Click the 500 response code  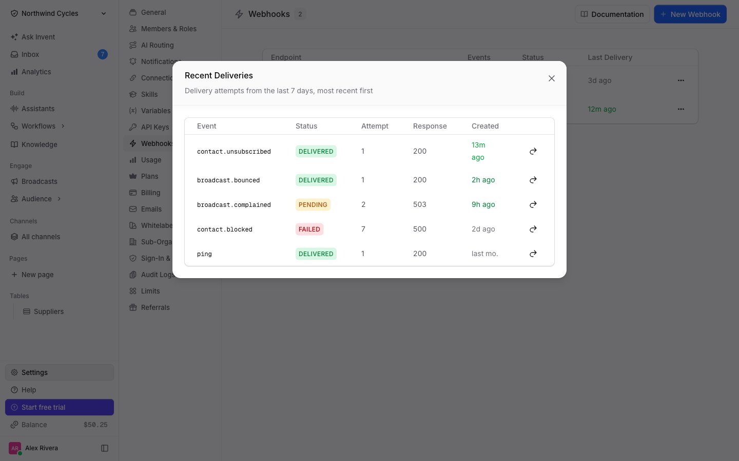(x=420, y=229)
